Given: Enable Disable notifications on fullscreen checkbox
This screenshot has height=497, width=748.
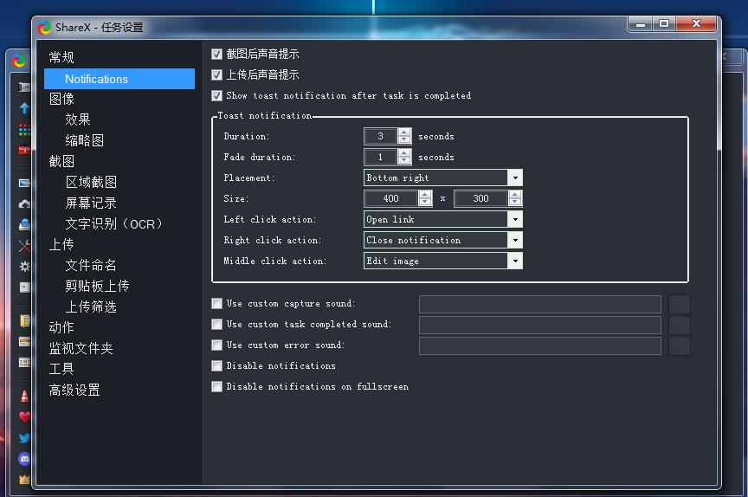Looking at the screenshot, I should click(217, 387).
